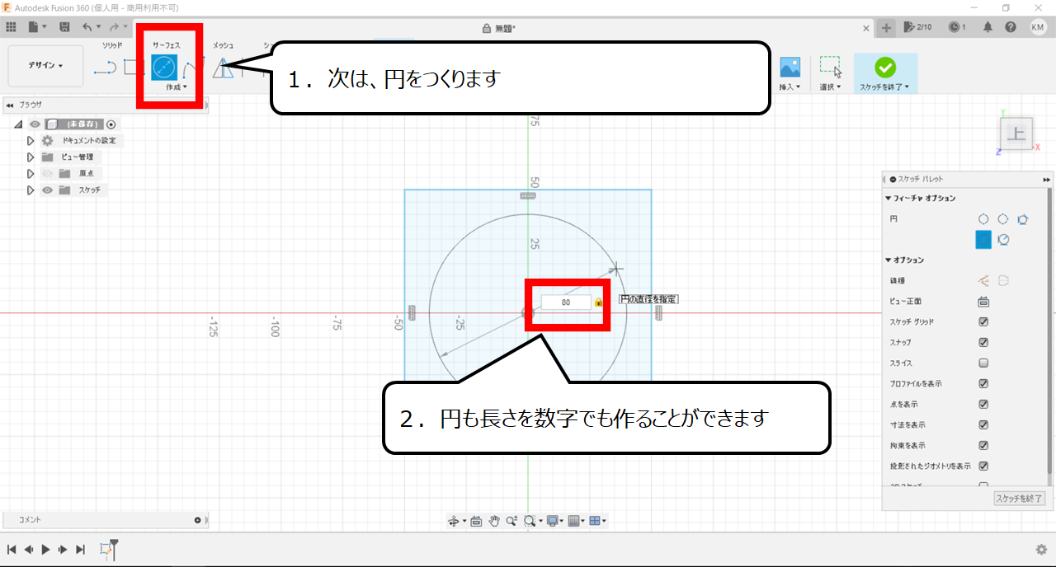Click the ビュー正面 look-at icon
The image size is (1056, 567).
(x=983, y=302)
